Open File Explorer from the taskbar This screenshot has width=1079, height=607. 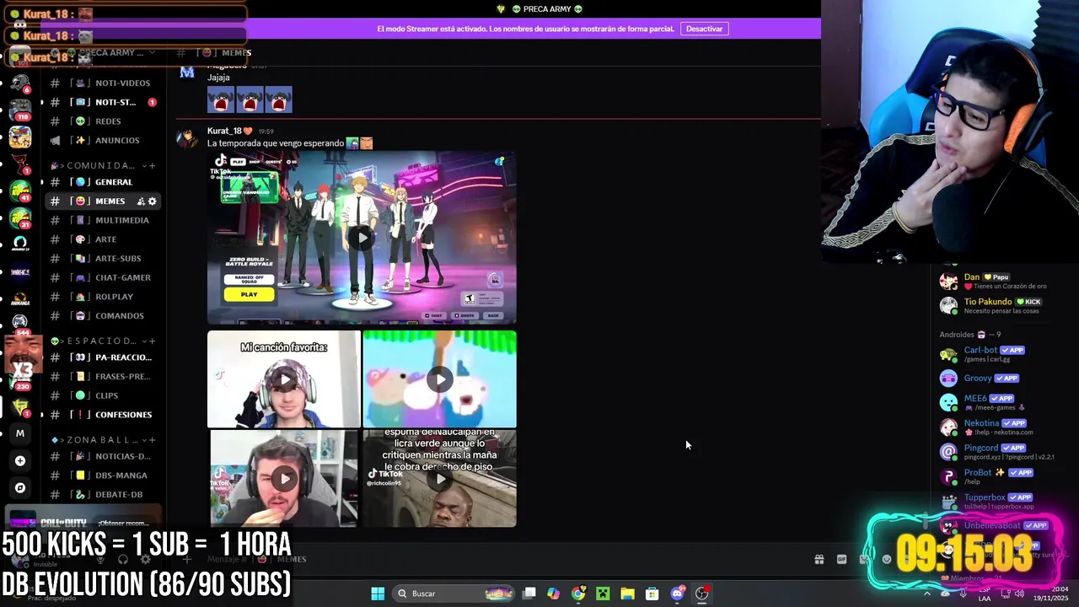(x=627, y=594)
